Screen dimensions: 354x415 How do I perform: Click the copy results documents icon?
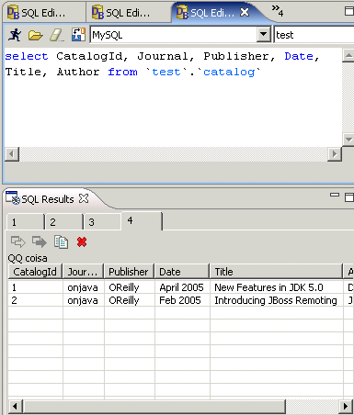(61, 242)
